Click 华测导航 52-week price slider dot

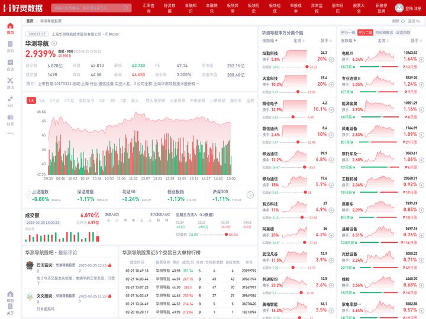click(226, 235)
